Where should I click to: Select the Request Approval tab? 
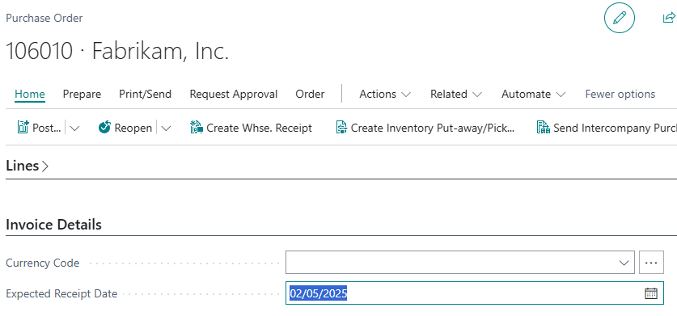[234, 94]
